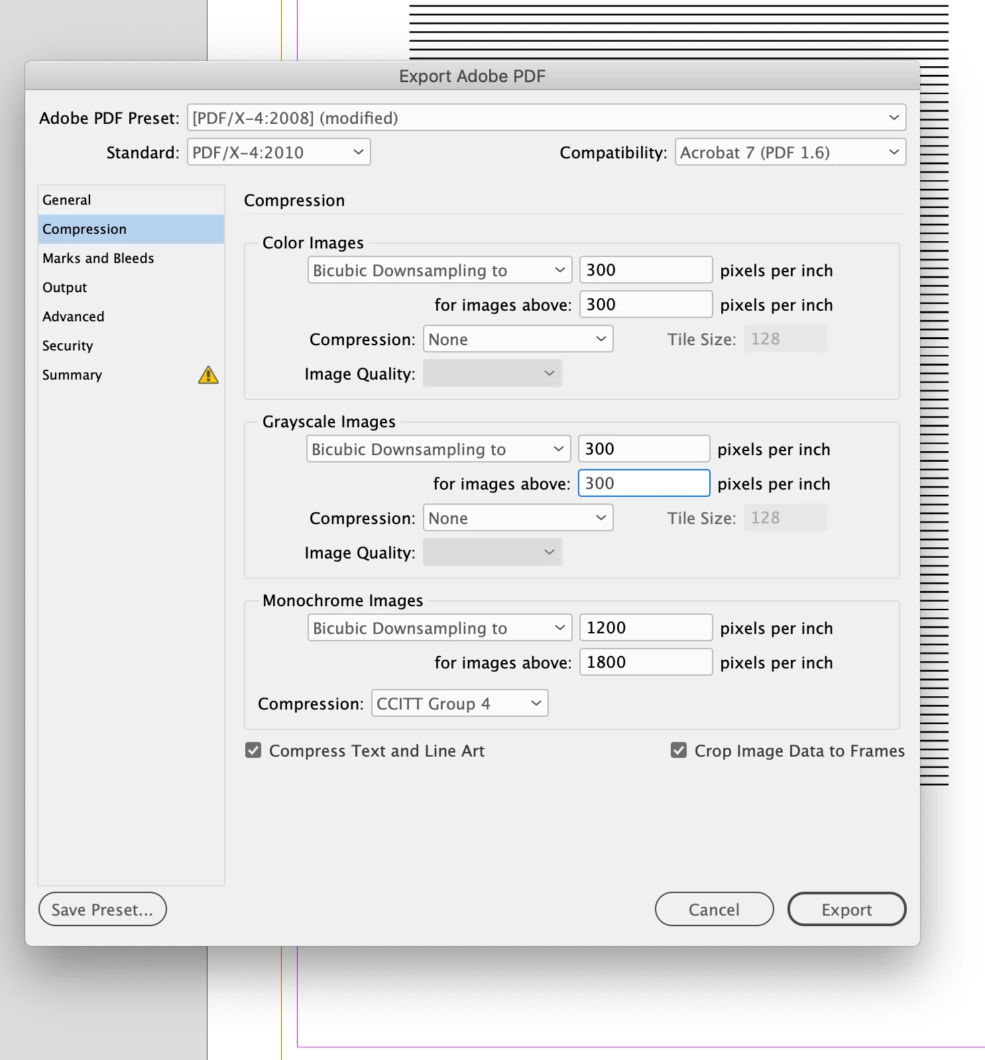Toggle Crop Image Data to Frames checkbox

coord(679,751)
